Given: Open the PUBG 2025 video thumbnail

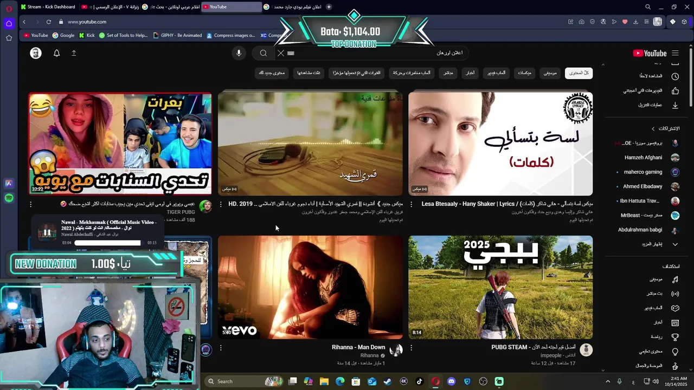Looking at the screenshot, I should point(500,287).
